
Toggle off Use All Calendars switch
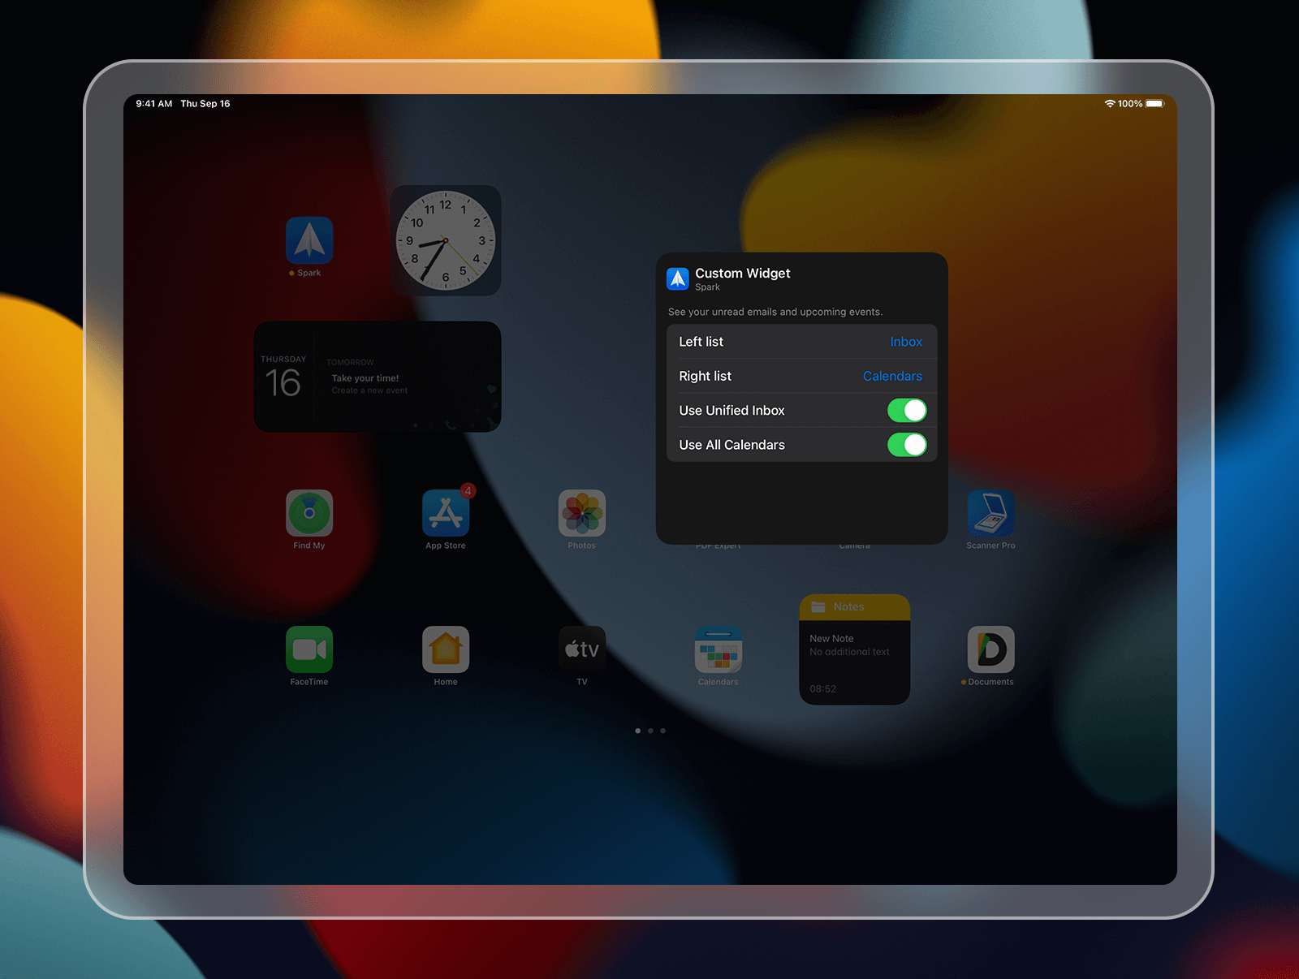point(907,445)
